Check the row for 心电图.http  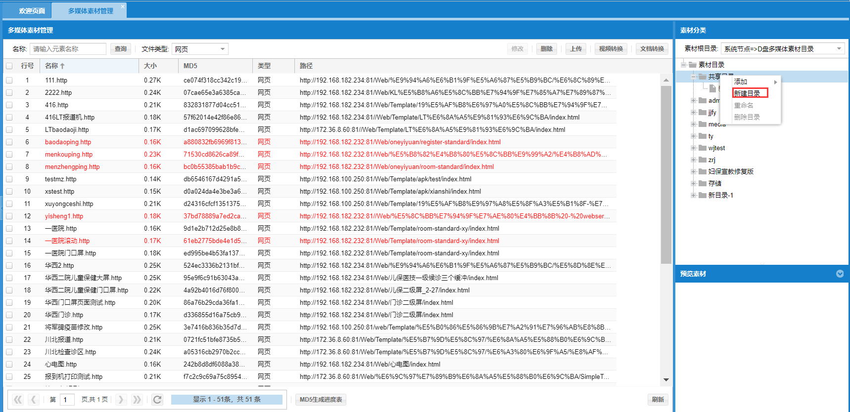tap(9, 364)
